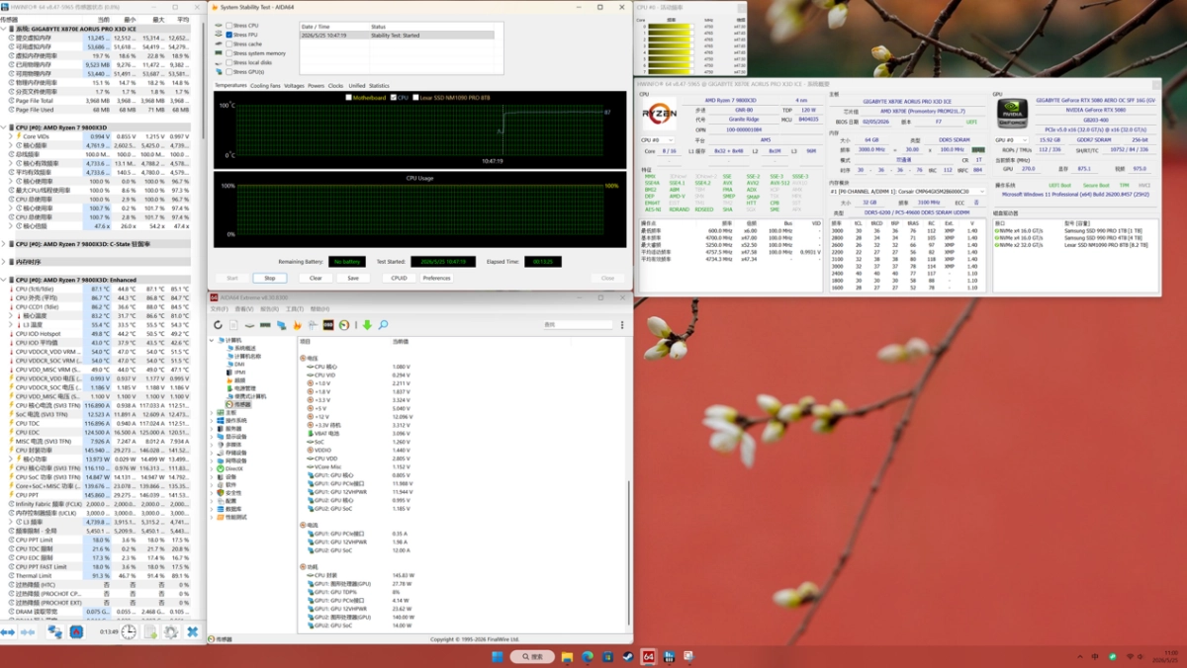This screenshot has height=668, width=1187.
Task: Click the HWiNFO blue X close-sensors icon
Action: (193, 632)
